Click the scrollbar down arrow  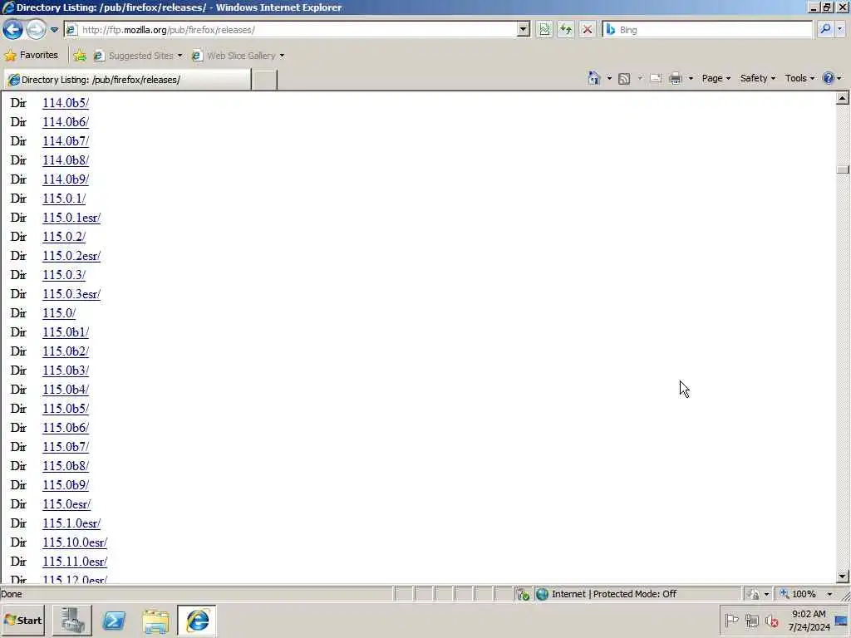pyautogui.click(x=843, y=577)
